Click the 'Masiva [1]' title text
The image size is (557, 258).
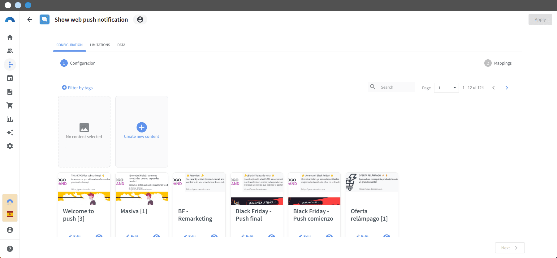tap(134, 211)
